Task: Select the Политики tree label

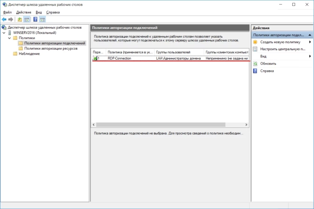Action: click(x=27, y=38)
